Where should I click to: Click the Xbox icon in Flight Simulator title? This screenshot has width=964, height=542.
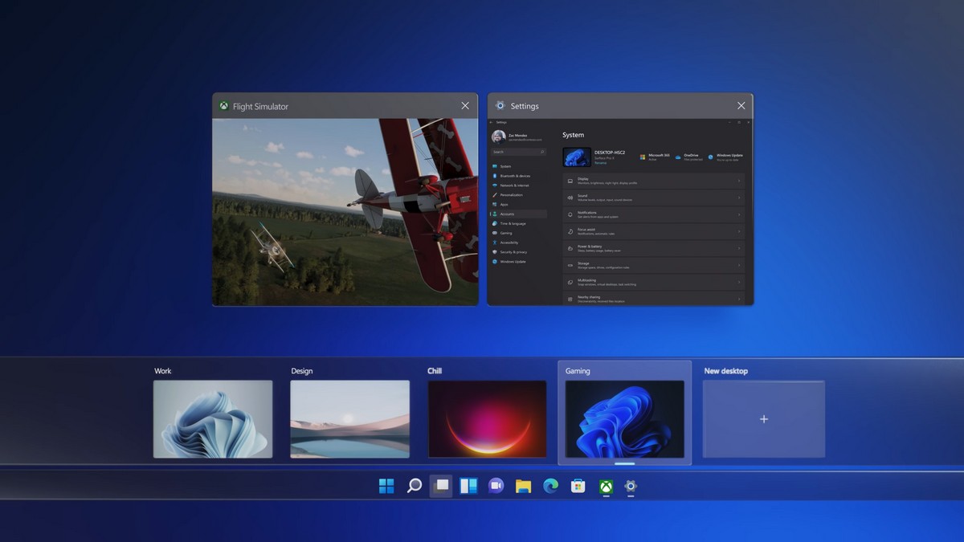tap(223, 106)
